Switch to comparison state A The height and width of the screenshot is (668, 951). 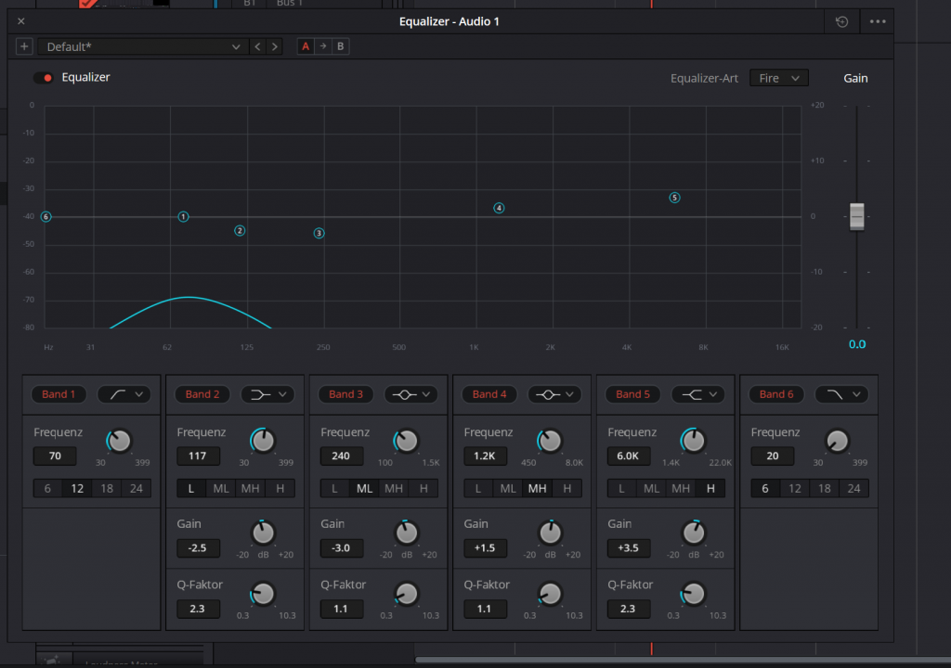pyautogui.click(x=306, y=46)
